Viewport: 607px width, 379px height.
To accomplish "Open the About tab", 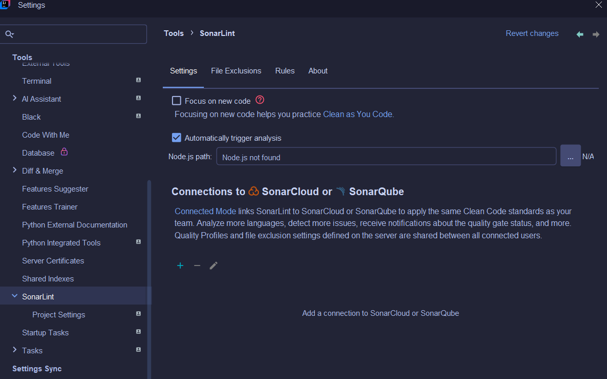I will point(318,71).
